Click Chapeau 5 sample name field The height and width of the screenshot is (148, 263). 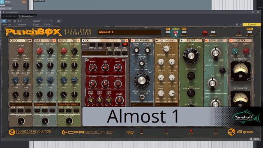[x=45, y=104]
